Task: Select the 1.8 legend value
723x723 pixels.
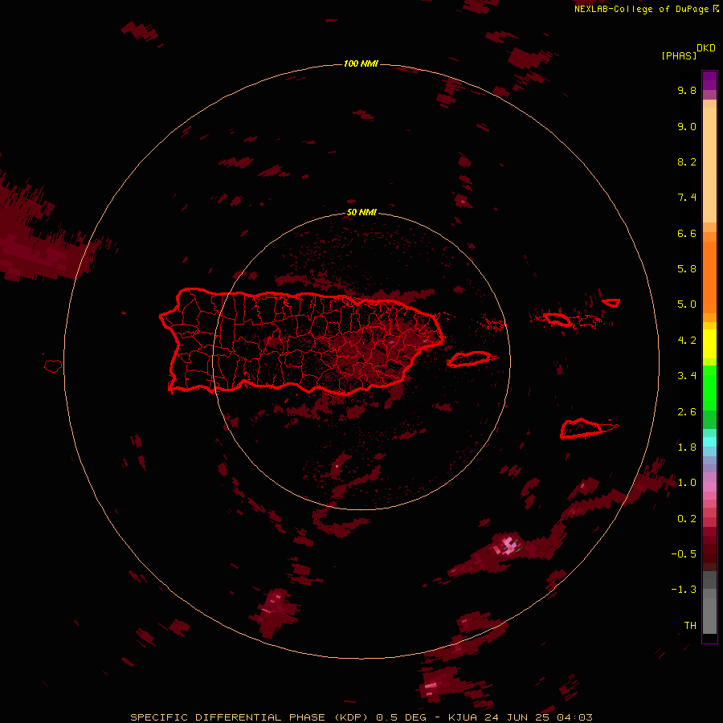Action: [x=687, y=447]
